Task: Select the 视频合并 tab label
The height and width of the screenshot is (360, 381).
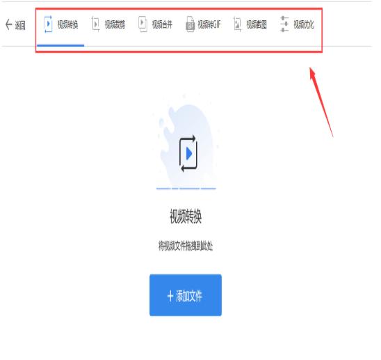Action: pyautogui.click(x=162, y=24)
